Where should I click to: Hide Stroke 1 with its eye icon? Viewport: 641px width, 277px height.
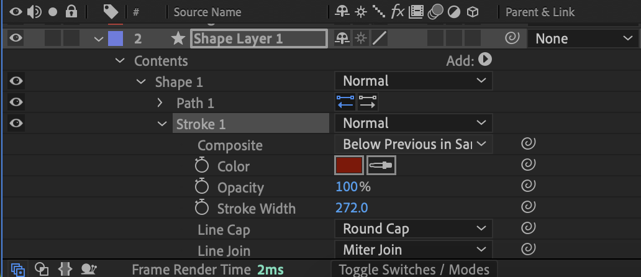point(16,124)
